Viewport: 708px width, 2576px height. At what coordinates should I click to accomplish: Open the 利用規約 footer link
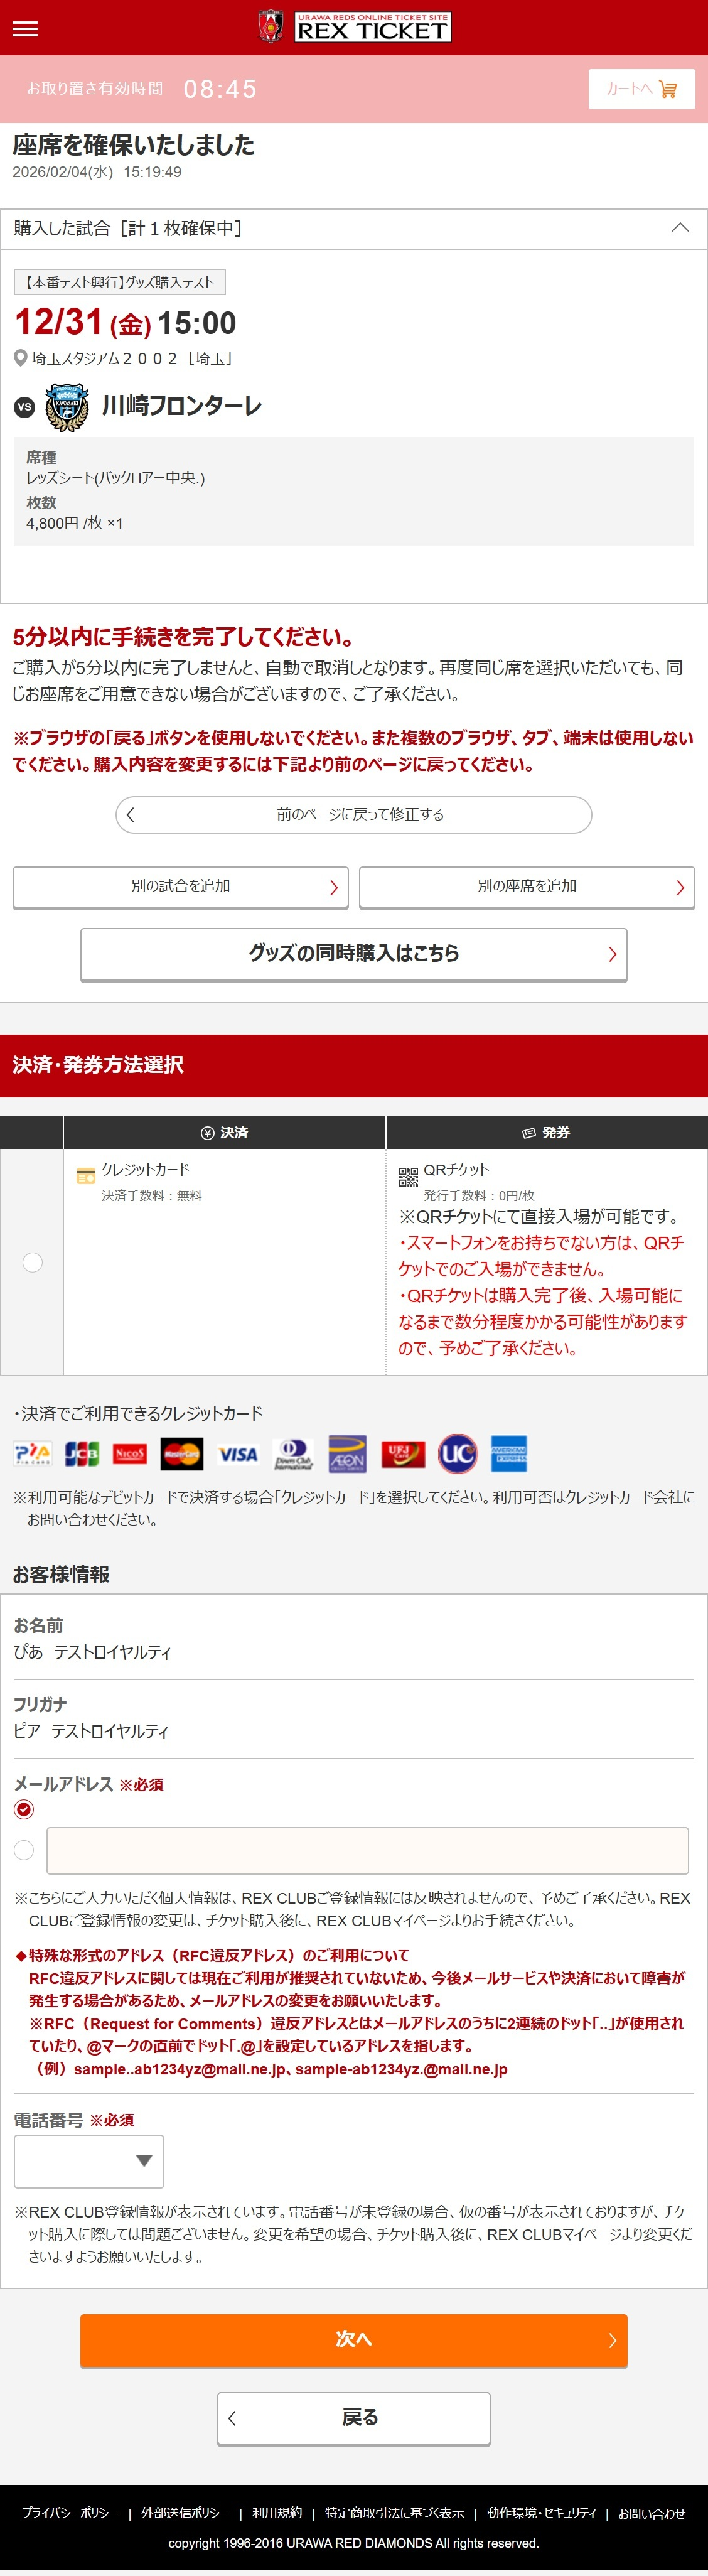tap(277, 2513)
